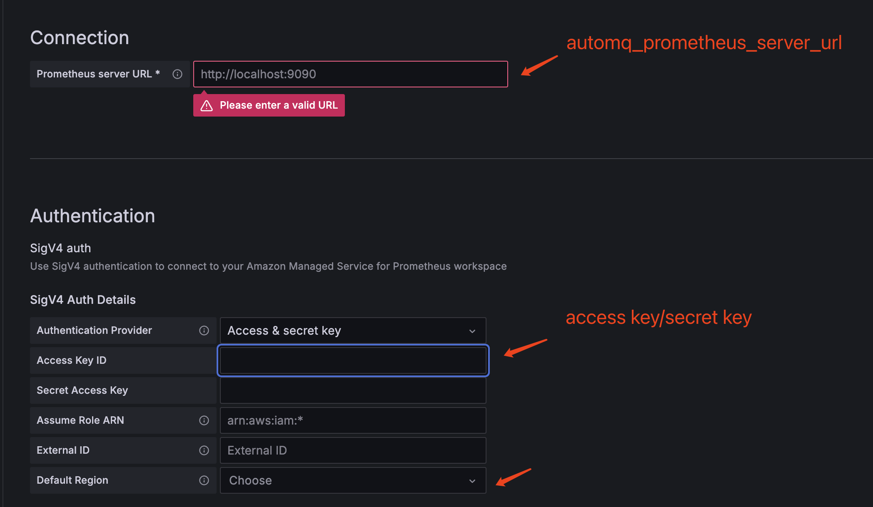Click the info icon for Assume Role ARN
The width and height of the screenshot is (873, 507).
coord(204,420)
